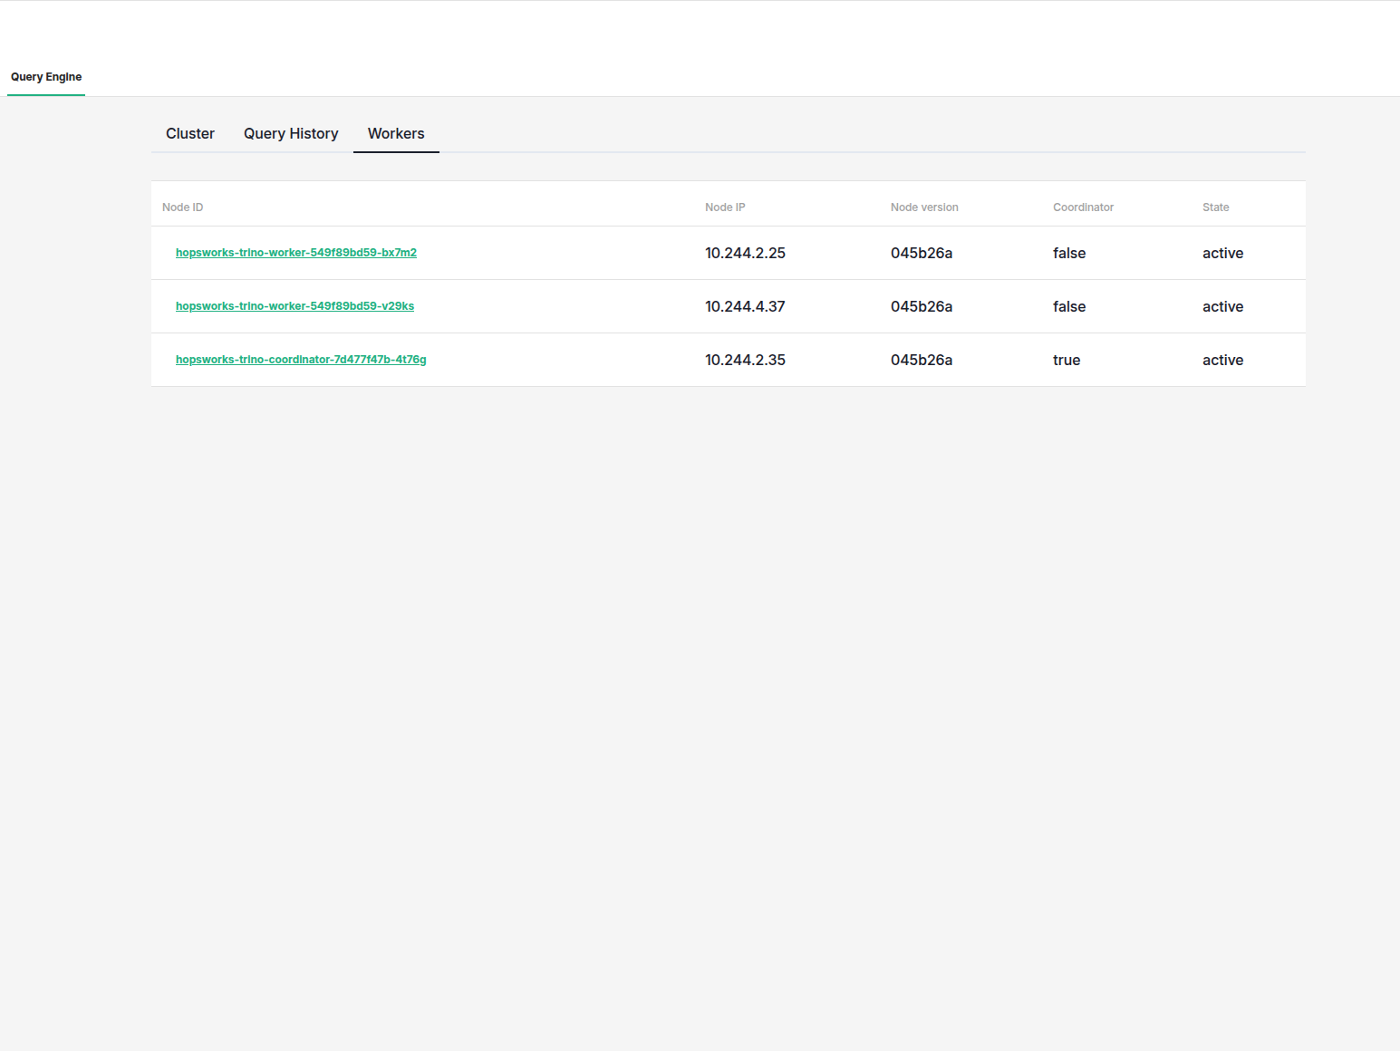Screen dimensions: 1400x1051
Task: Click the 'false' value in the bx7m2 row
Action: tap(1069, 253)
